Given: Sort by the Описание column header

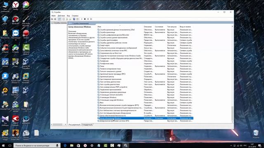Looking at the screenshot, I should pos(149,27).
